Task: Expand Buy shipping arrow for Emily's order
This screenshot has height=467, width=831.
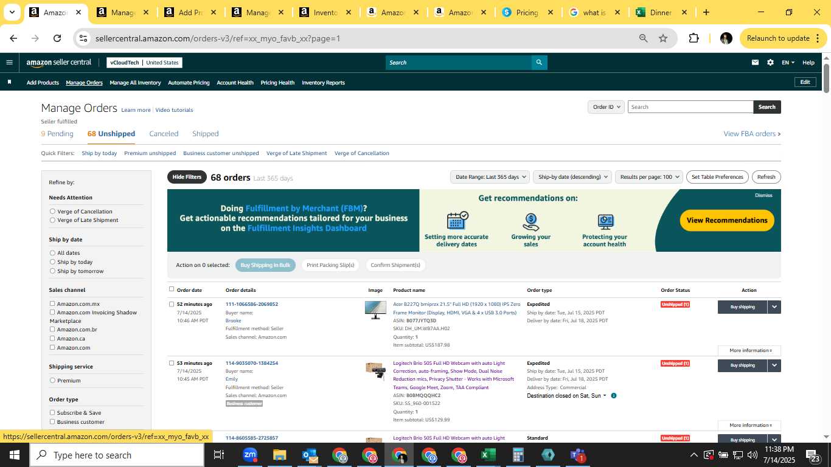Action: click(774, 365)
